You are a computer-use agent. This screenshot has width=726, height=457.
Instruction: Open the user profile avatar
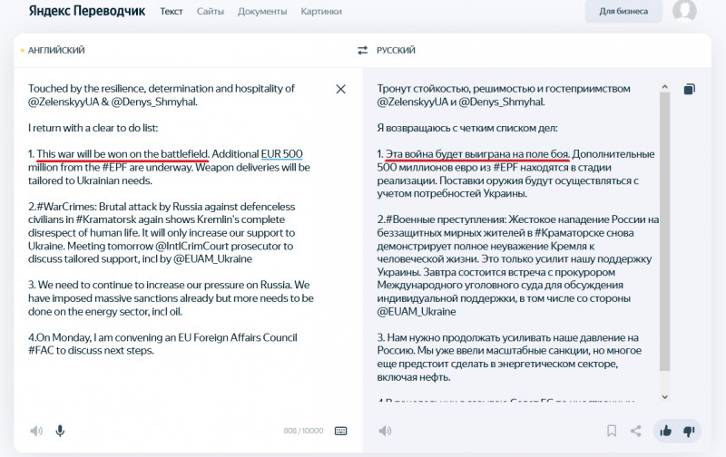click(x=684, y=10)
